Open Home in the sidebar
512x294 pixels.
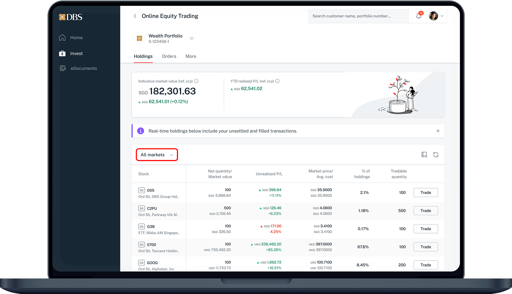tap(76, 38)
